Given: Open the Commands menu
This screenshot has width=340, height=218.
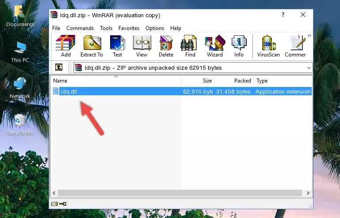Looking at the screenshot, I should 80,28.
